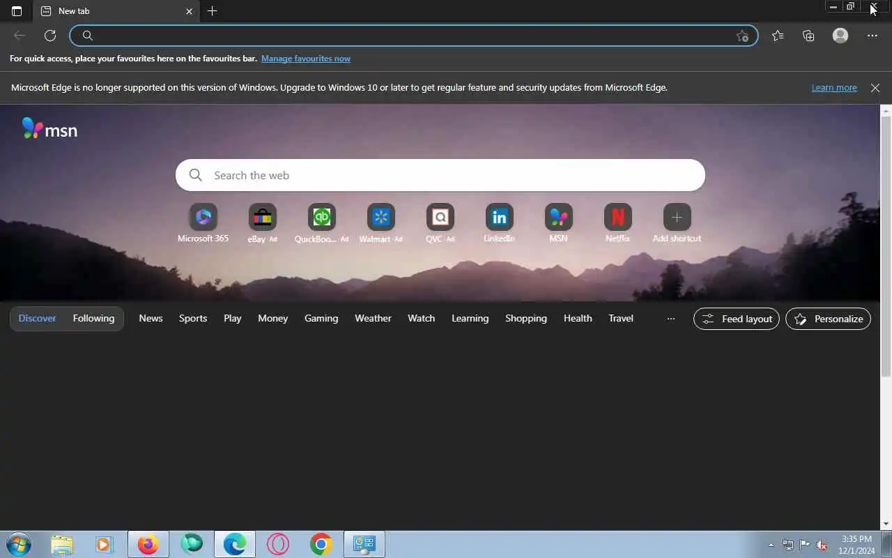Open the Walmart shortcut tile
Image resolution: width=892 pixels, height=558 pixels.
tap(380, 223)
